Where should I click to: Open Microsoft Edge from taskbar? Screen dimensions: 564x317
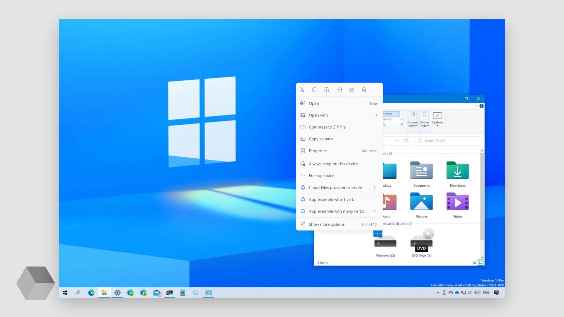91,293
